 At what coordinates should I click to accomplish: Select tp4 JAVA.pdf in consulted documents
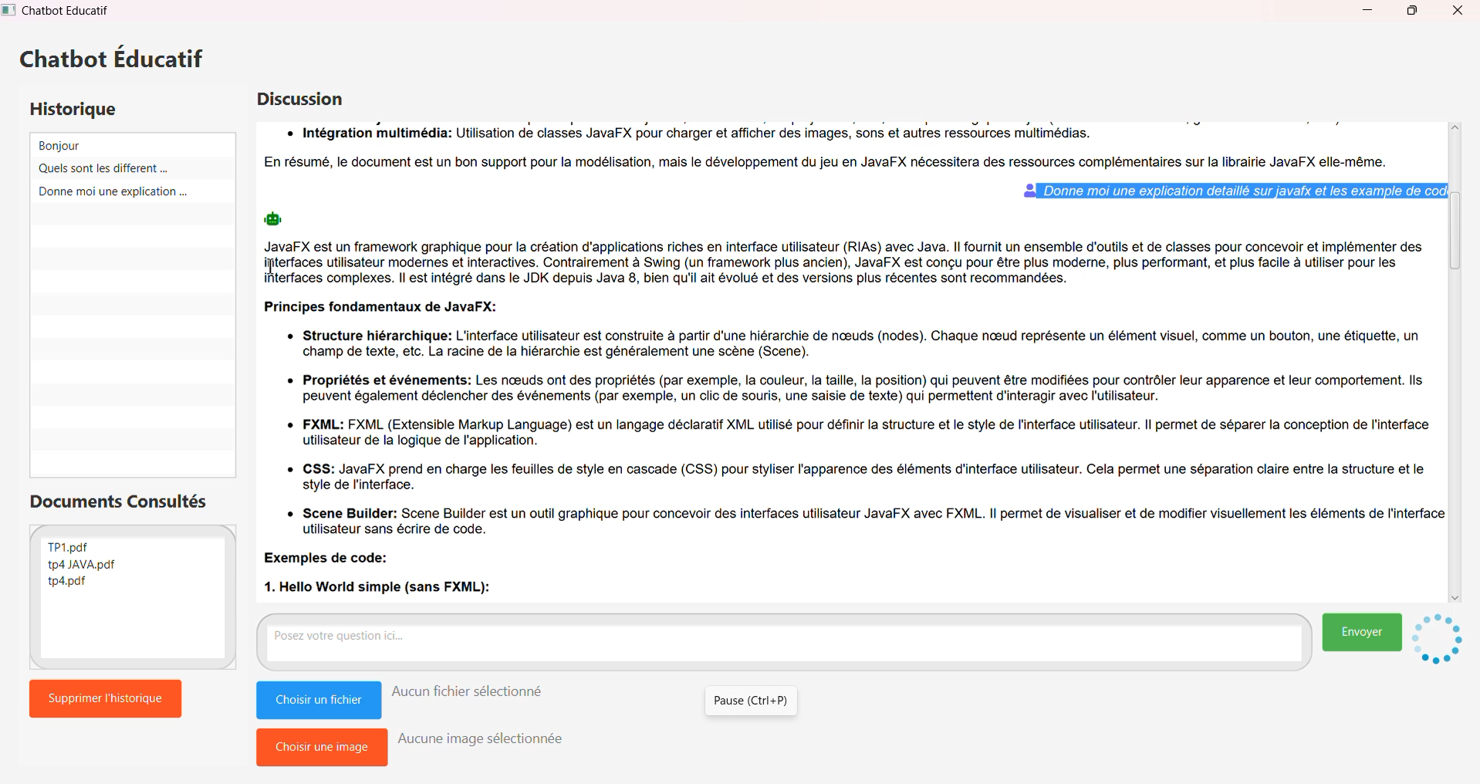81,564
